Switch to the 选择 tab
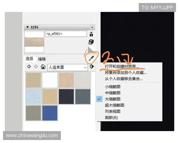This screenshot has width=179, height=143. click(30, 59)
